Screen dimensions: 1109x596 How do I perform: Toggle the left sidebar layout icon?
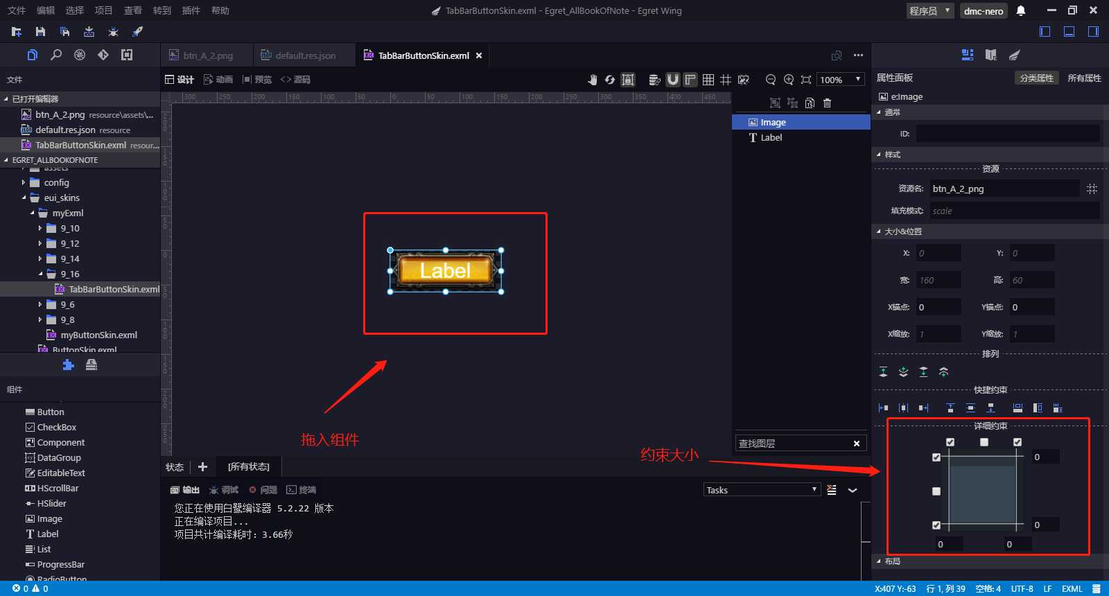[1045, 31]
